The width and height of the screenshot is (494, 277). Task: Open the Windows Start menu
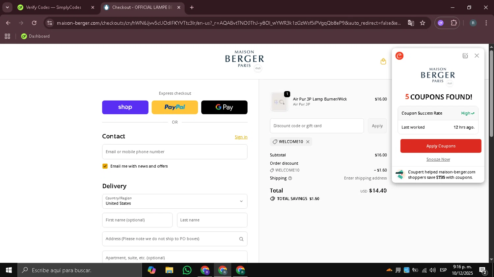[9, 270]
